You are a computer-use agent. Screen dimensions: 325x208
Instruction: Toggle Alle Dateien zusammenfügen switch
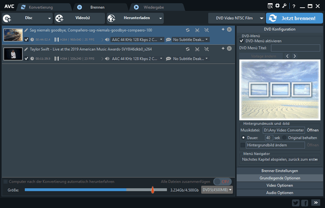222,182
